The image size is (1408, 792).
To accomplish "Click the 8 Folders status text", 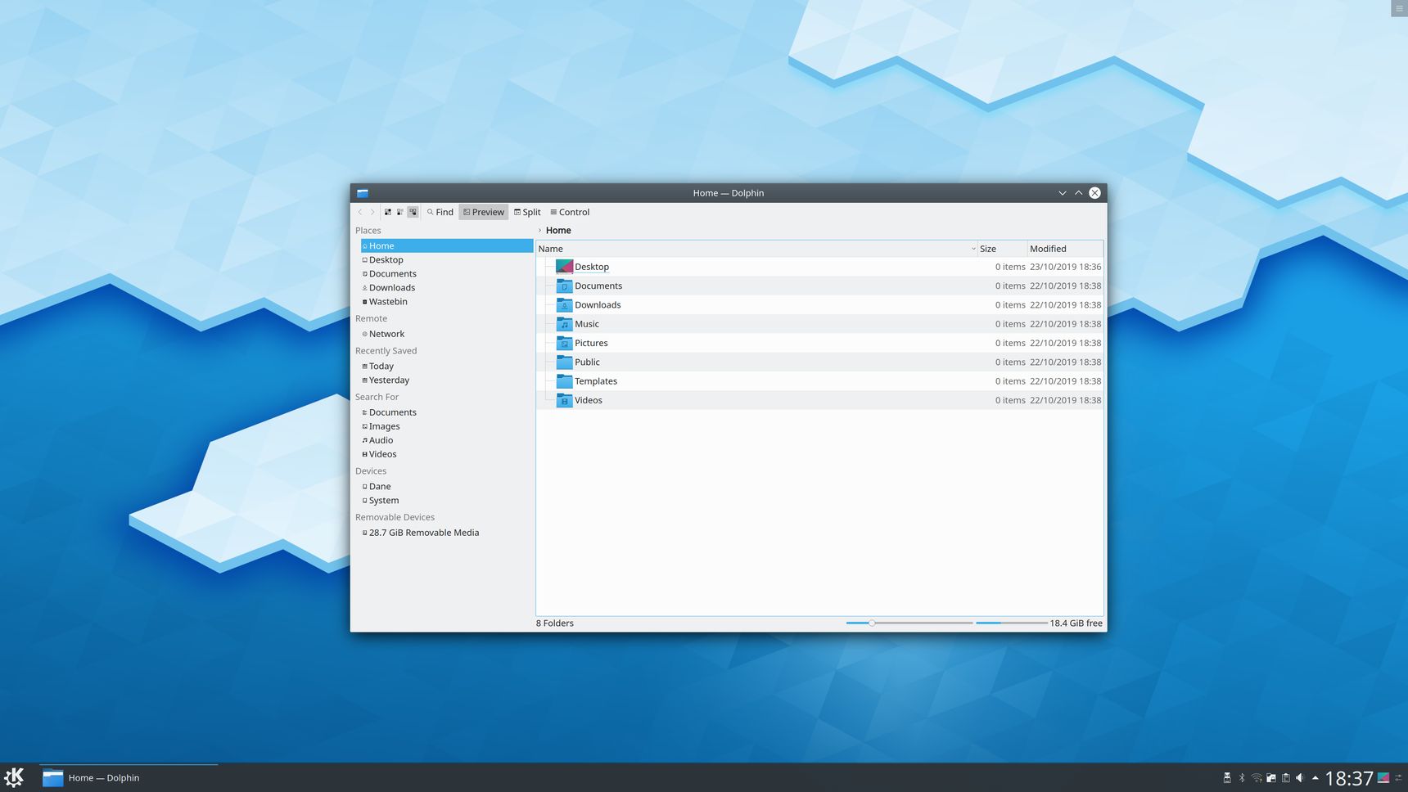I will coord(555,623).
